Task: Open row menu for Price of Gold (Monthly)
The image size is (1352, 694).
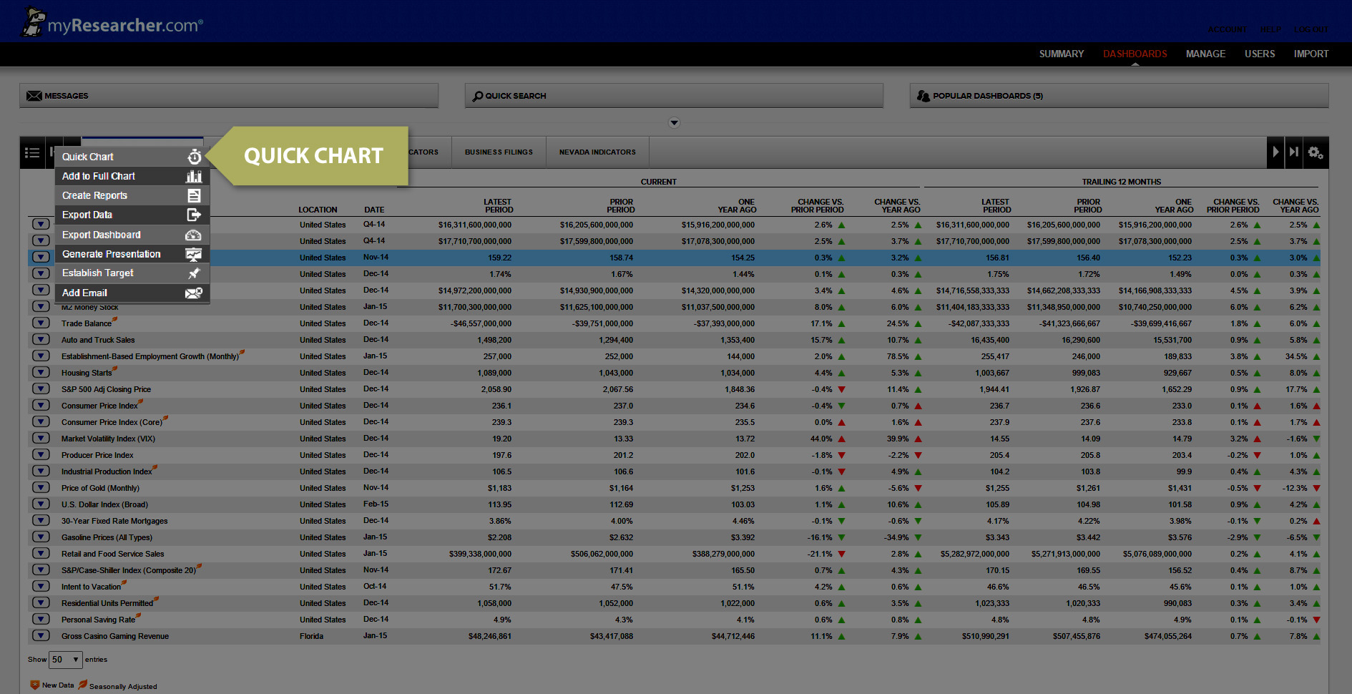Action: [x=41, y=488]
